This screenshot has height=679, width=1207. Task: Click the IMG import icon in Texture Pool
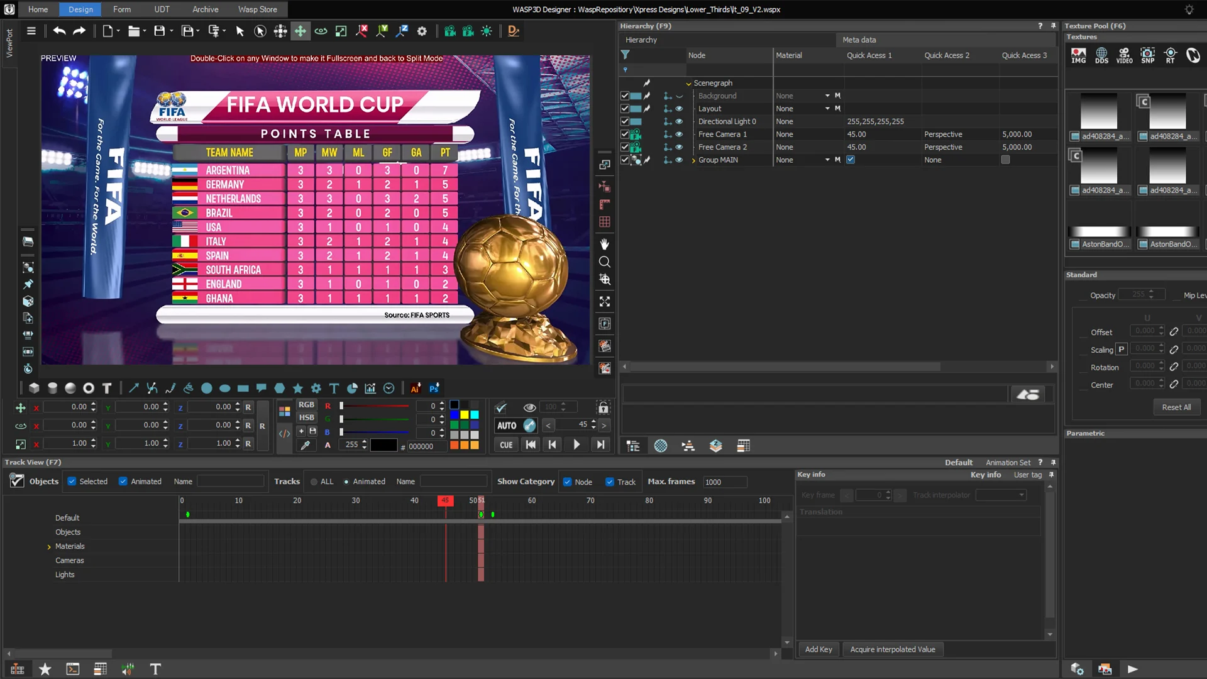coord(1079,55)
